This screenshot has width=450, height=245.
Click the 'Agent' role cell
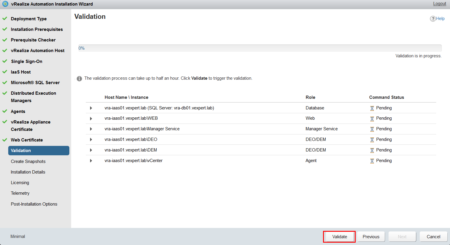(311, 161)
